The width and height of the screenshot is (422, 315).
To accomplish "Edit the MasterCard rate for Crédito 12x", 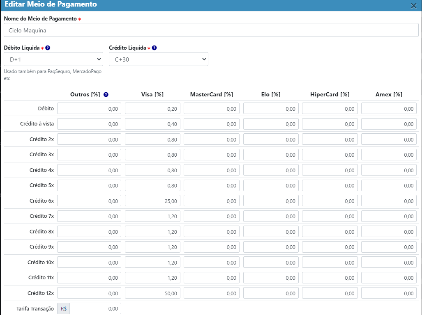I will 212,293.
